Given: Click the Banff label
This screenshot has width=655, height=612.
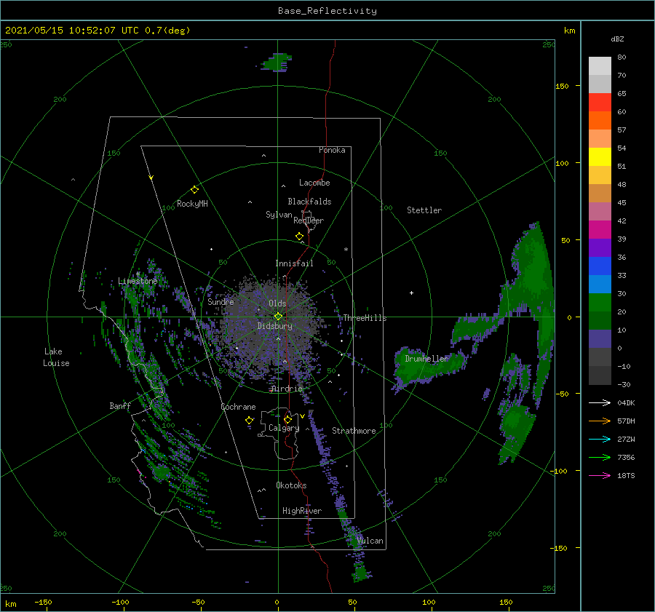Looking at the screenshot, I should (x=120, y=405).
